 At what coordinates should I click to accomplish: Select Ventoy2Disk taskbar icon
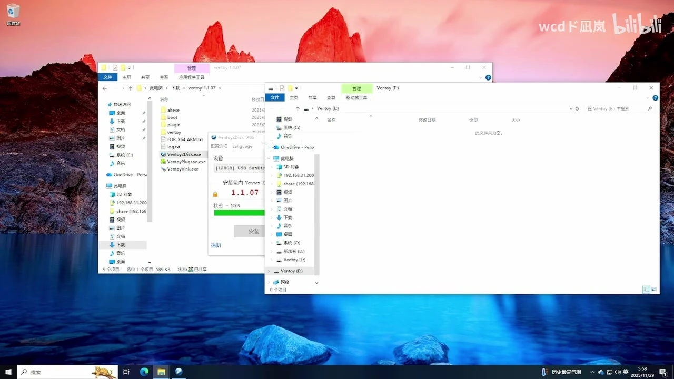(x=179, y=372)
